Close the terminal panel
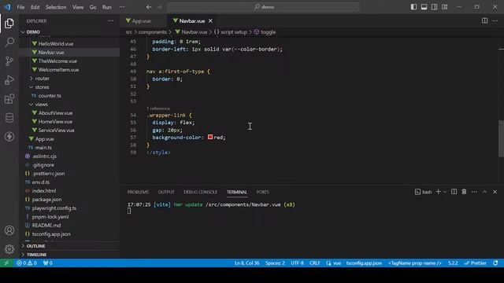 [495, 192]
